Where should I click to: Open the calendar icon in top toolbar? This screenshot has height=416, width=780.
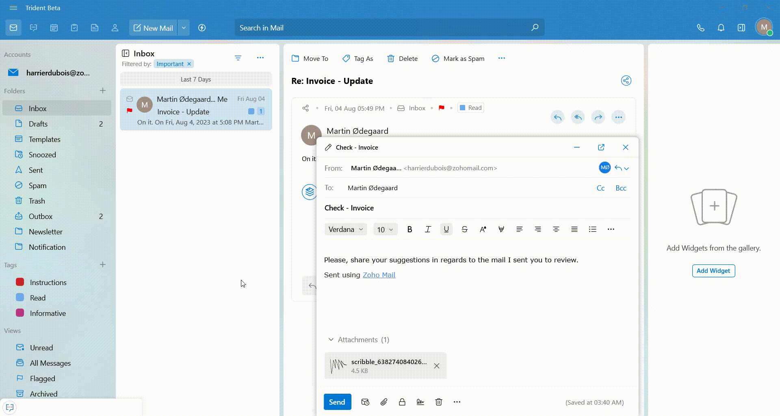coord(54,28)
